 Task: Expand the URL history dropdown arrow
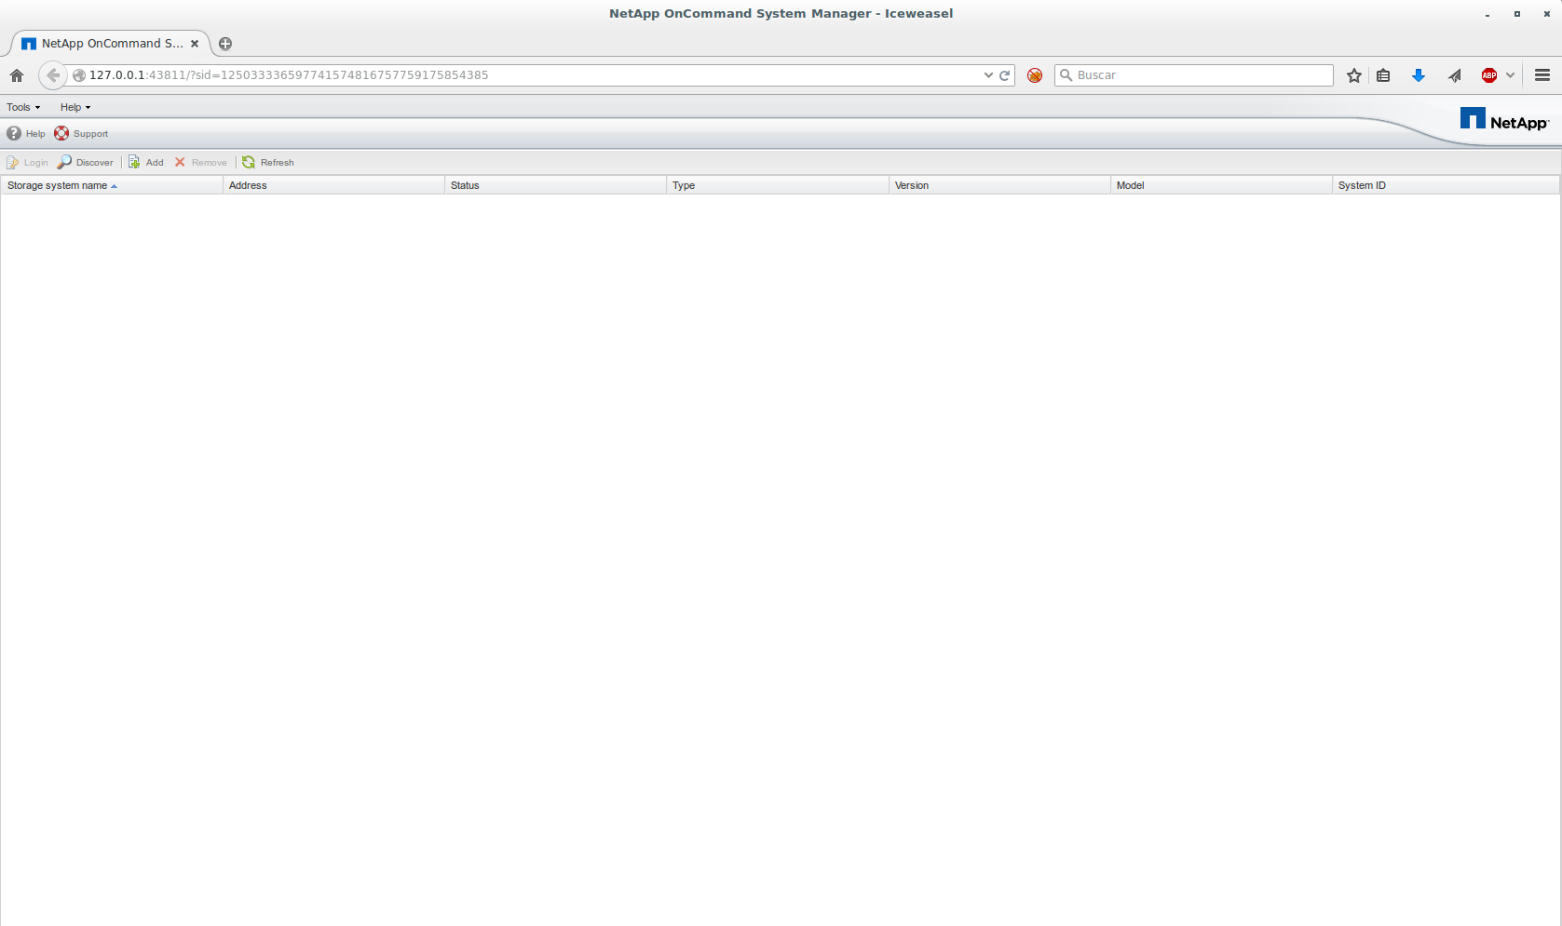pos(988,75)
